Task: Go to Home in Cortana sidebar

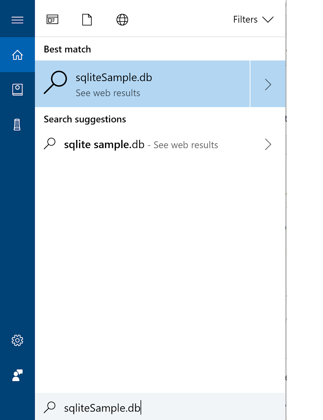Action: [17, 55]
